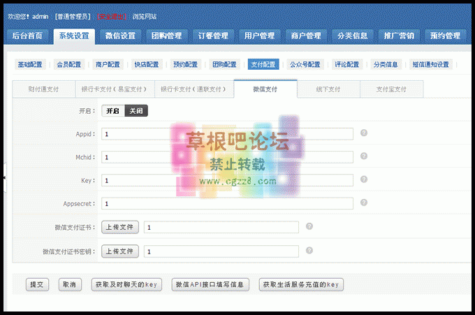This screenshot has height=315, width=475.
Task: Select the 微信支付 payment tab
Action: (x=265, y=89)
